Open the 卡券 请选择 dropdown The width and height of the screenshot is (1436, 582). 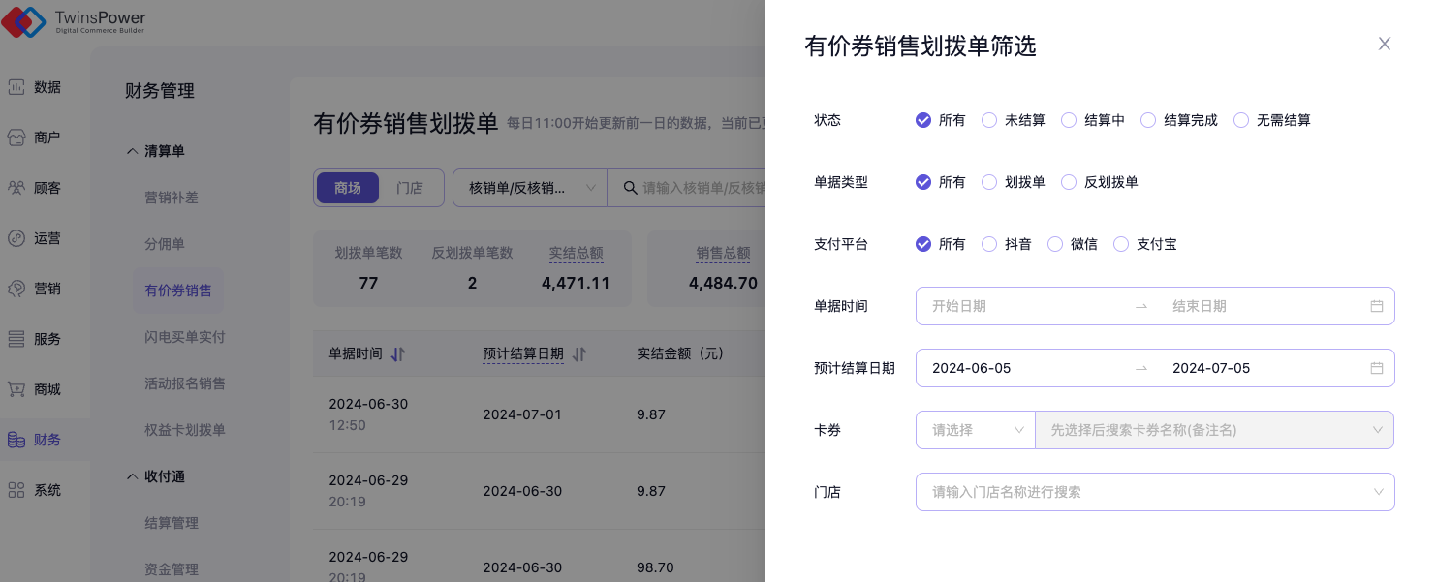(x=976, y=430)
